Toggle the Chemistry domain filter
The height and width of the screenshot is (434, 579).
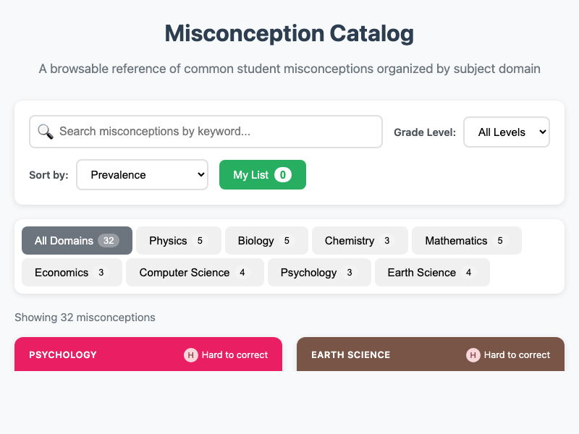pos(353,240)
